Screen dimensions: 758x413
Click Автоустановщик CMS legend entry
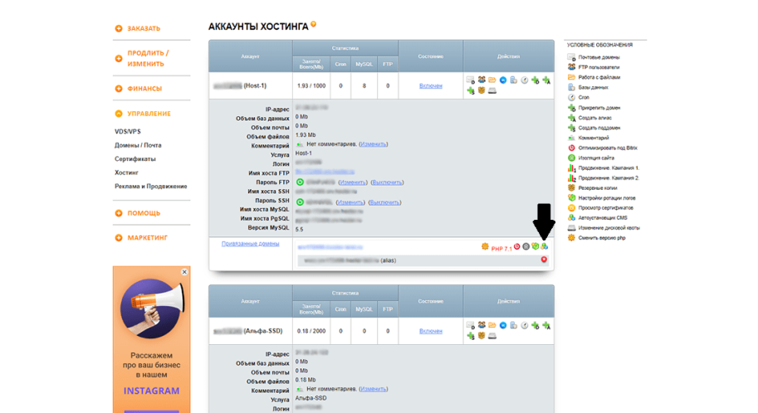coord(597,218)
